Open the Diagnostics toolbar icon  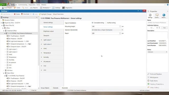coord(64,8)
